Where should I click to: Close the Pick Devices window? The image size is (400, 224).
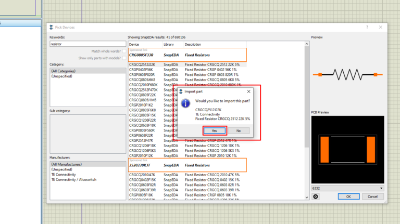380,27
